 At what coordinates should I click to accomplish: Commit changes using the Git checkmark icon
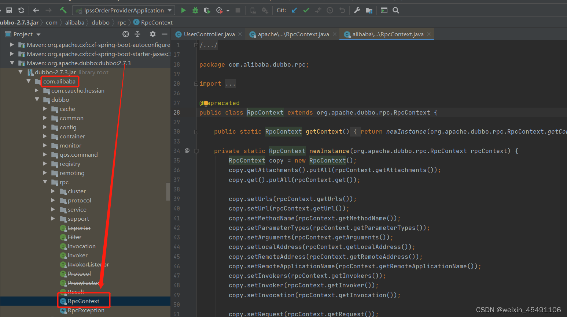(x=306, y=10)
